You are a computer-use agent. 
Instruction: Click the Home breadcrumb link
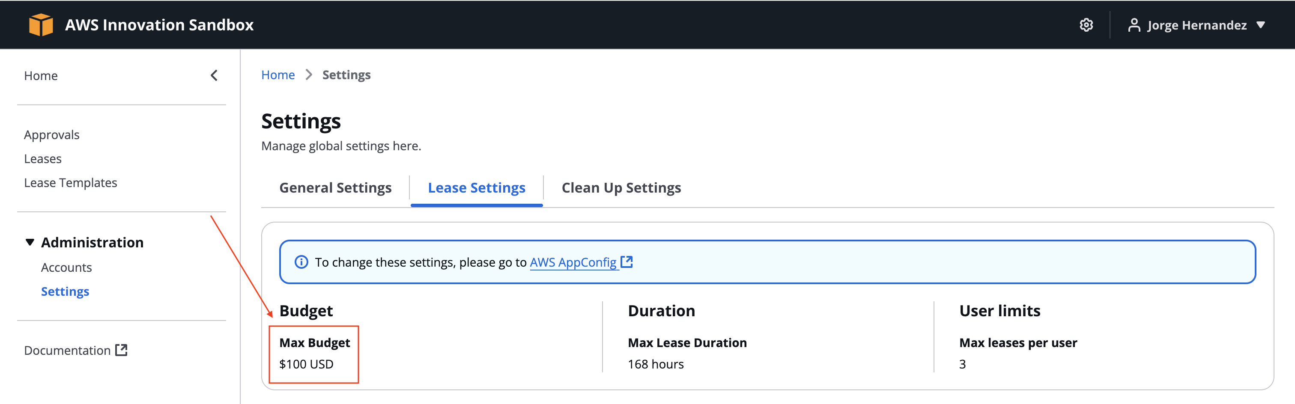(x=278, y=75)
